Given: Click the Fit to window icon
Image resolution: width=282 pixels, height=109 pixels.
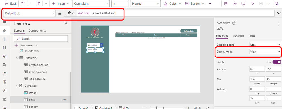Looking at the screenshot, I should 207,108.
